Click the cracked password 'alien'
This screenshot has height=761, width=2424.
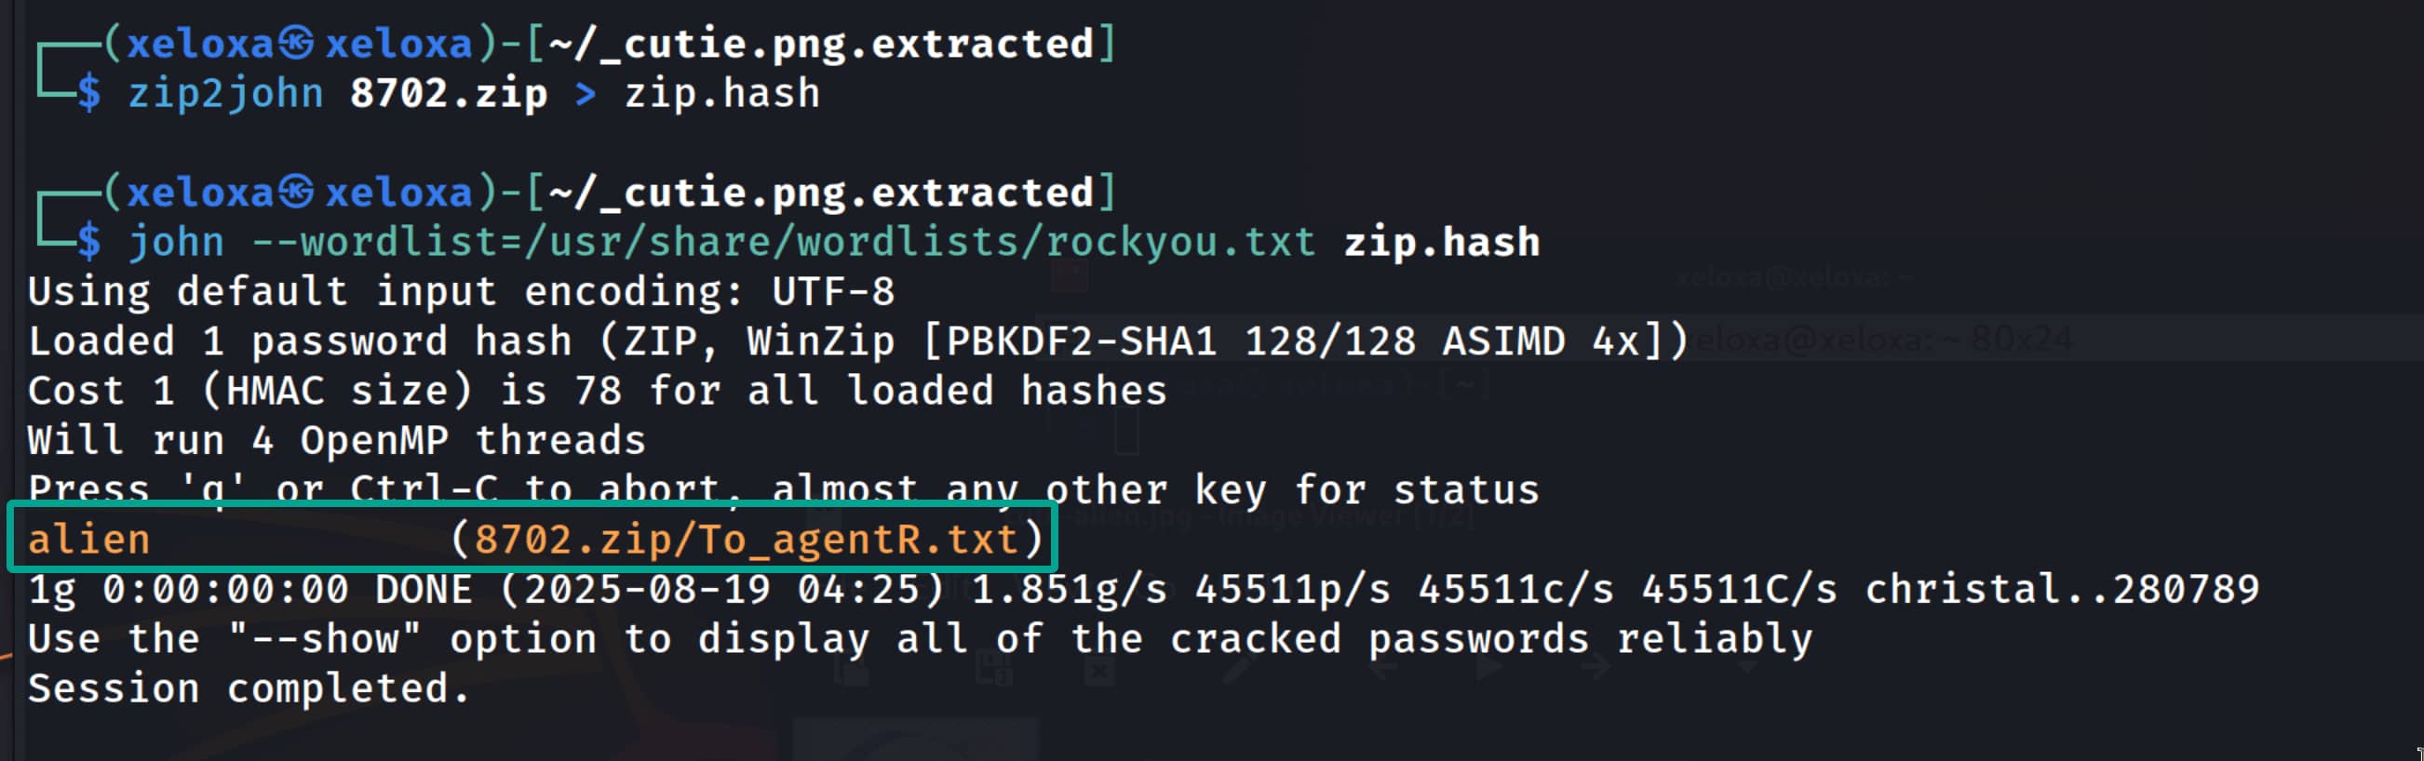coord(89,540)
